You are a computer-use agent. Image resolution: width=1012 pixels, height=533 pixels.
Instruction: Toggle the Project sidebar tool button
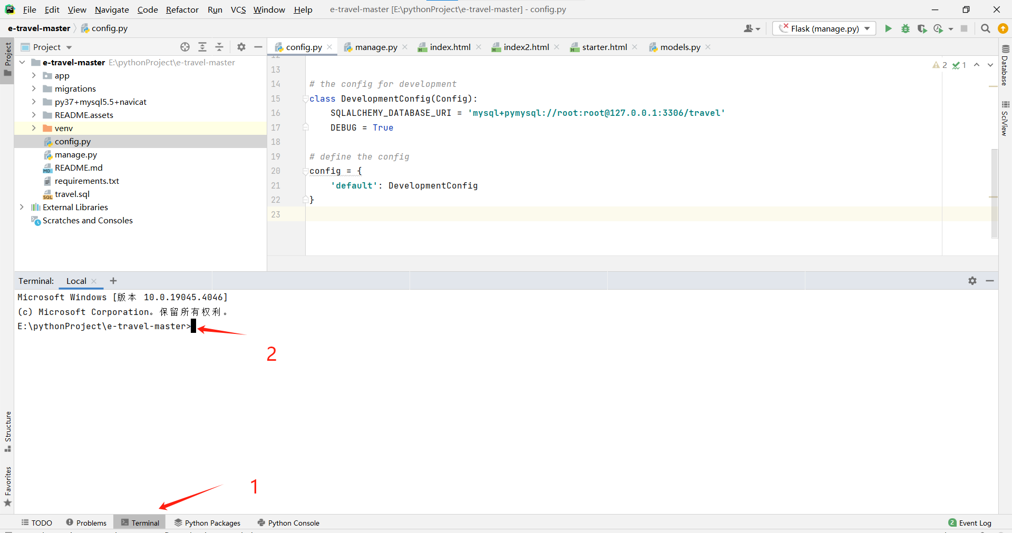[7, 60]
